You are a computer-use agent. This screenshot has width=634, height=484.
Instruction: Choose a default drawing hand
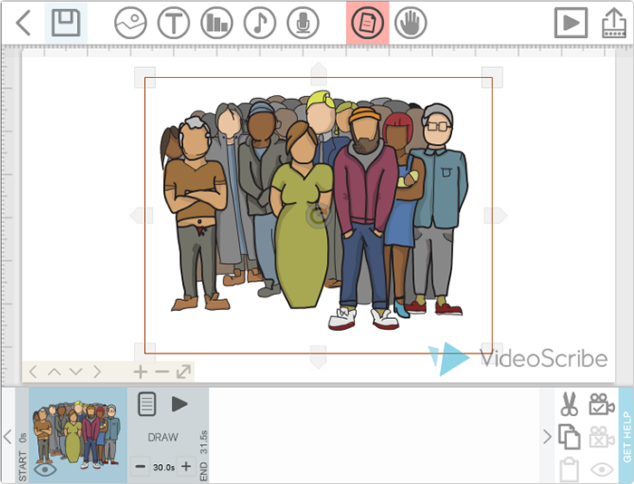(x=410, y=23)
